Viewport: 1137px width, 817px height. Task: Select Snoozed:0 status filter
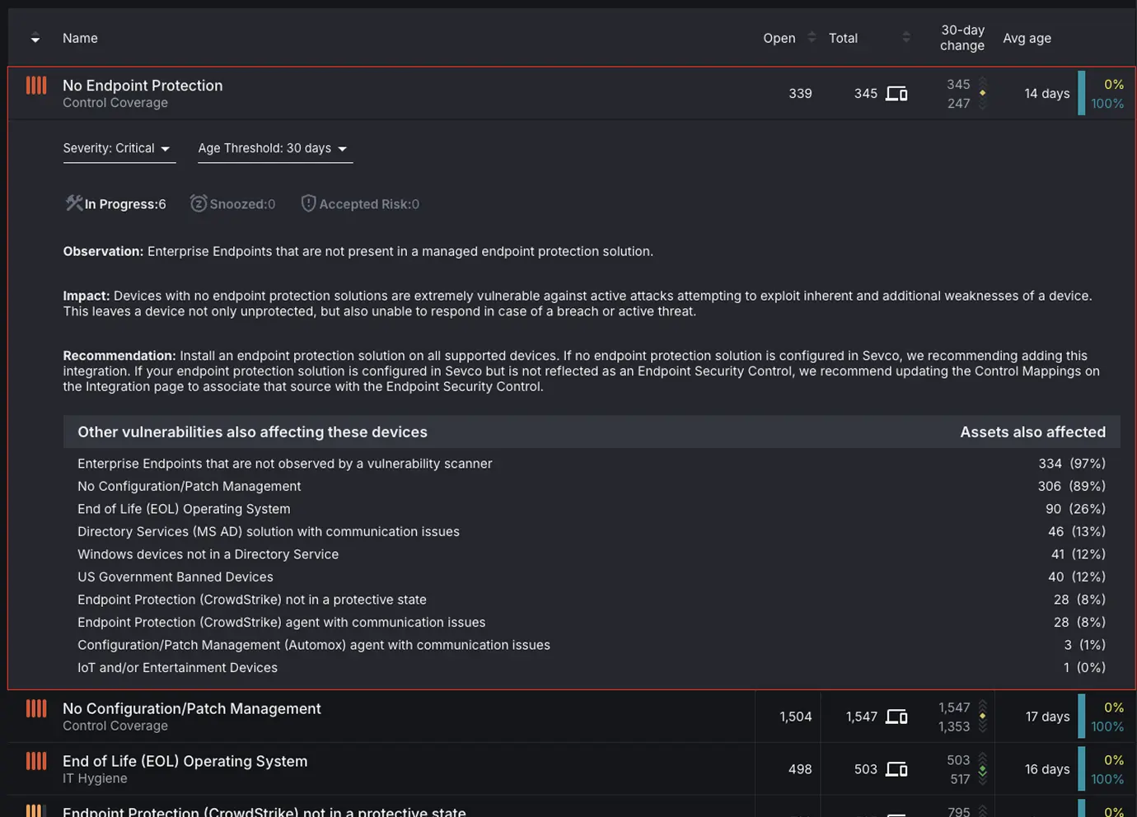(232, 203)
